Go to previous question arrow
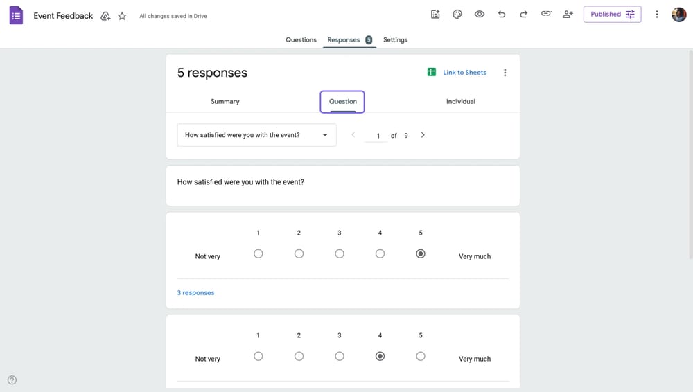This screenshot has width=693, height=392. click(x=353, y=135)
